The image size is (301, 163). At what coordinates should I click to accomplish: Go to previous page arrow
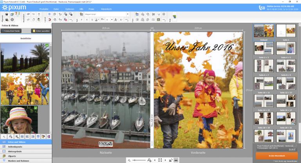coord(155,160)
